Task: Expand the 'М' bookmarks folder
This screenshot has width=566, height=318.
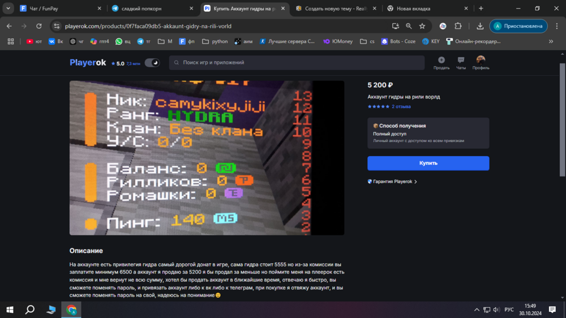Action: pyautogui.click(x=165, y=41)
